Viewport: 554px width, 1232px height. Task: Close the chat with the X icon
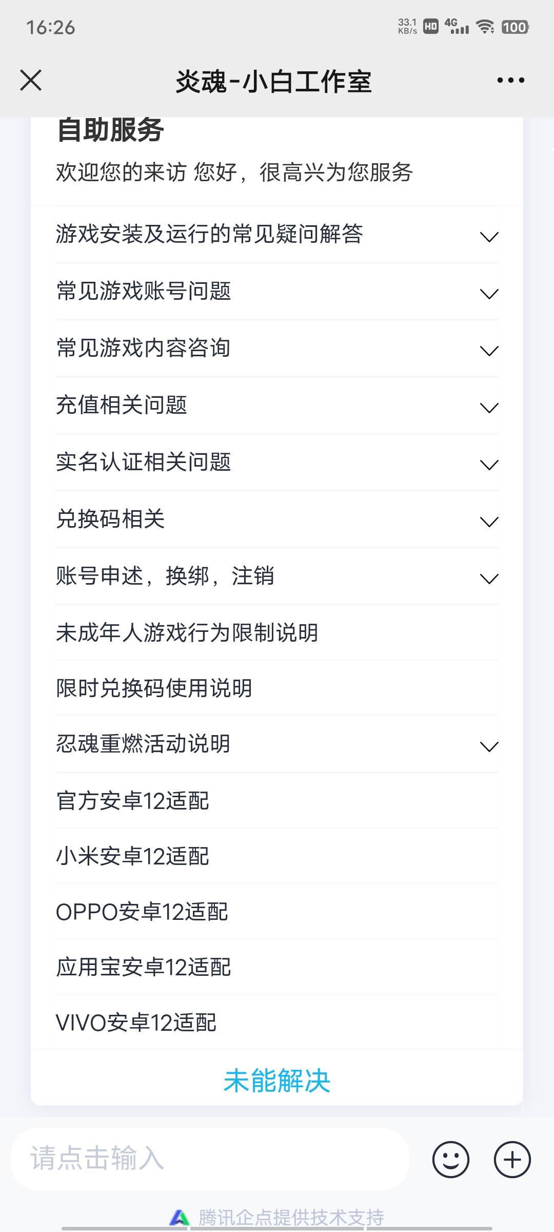point(31,81)
